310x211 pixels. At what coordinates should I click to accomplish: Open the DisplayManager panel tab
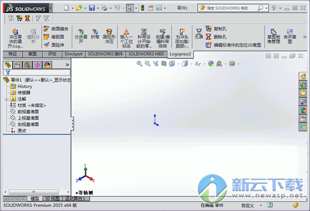pos(47,65)
